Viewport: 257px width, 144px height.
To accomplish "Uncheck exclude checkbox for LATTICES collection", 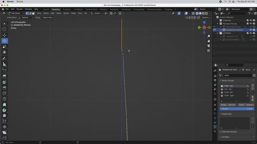I will tap(247, 33).
